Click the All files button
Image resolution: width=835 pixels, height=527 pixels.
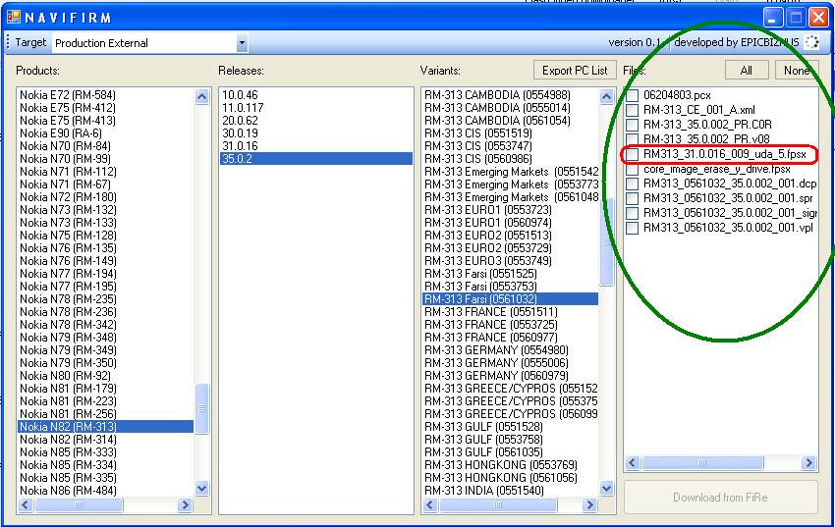747,71
